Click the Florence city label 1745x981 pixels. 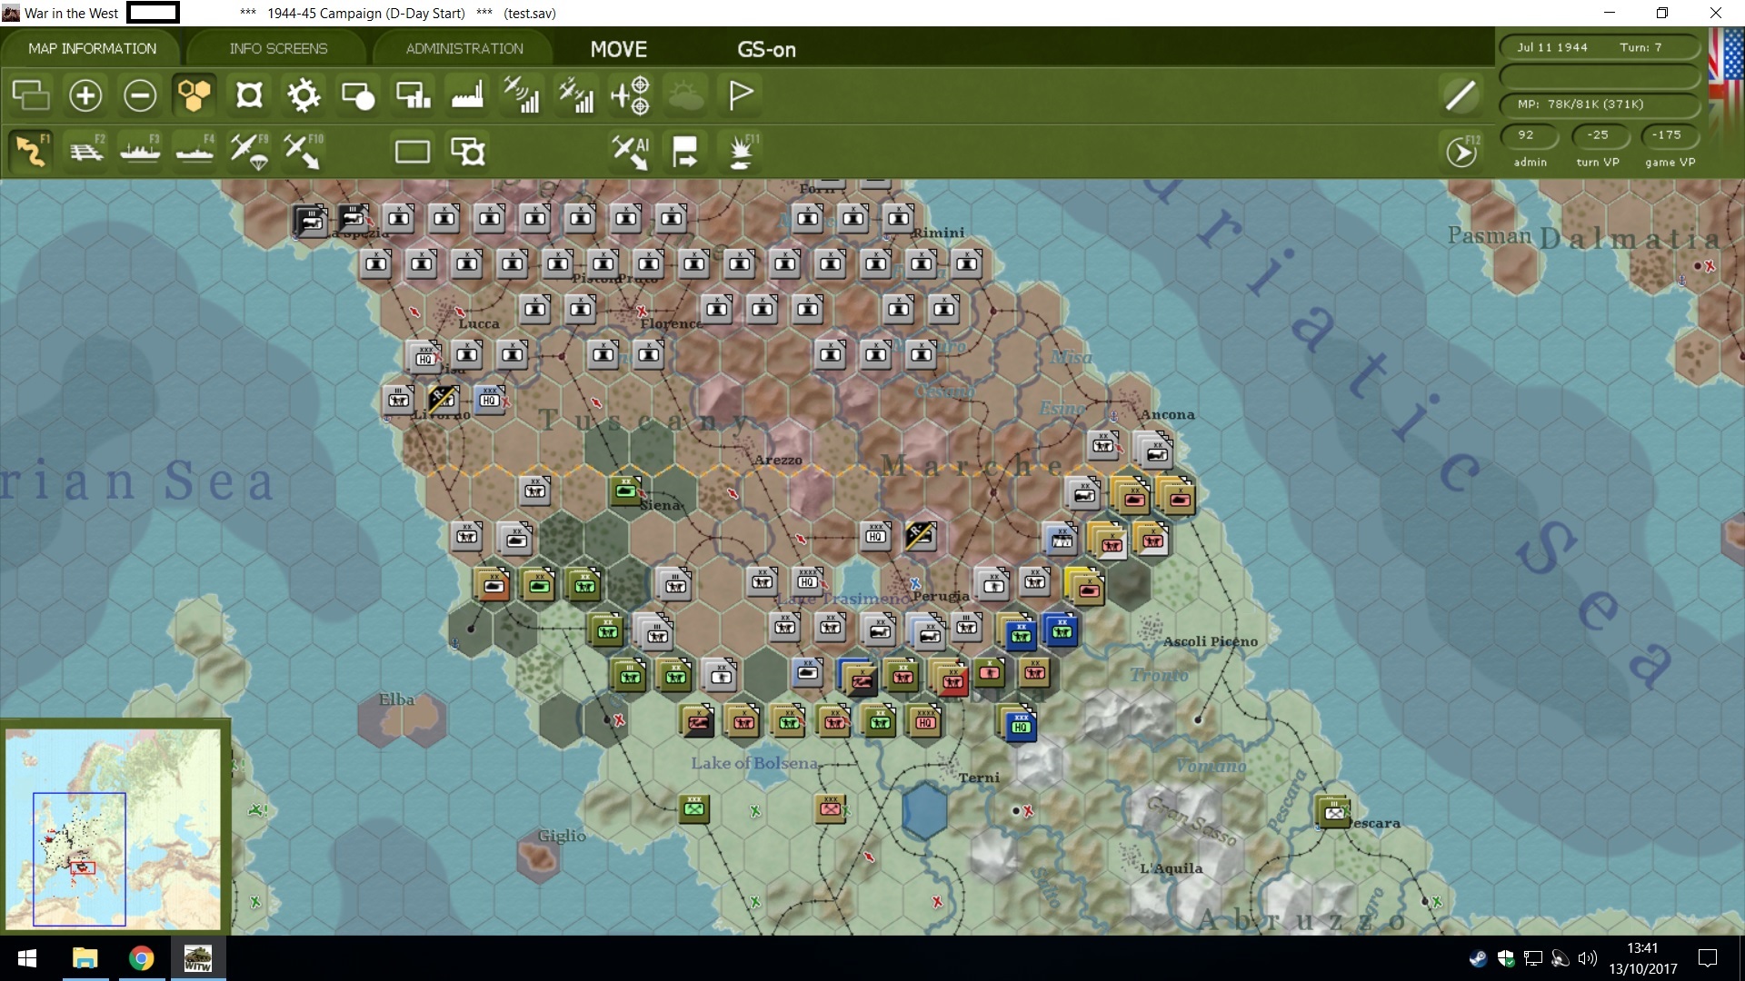[x=671, y=323]
